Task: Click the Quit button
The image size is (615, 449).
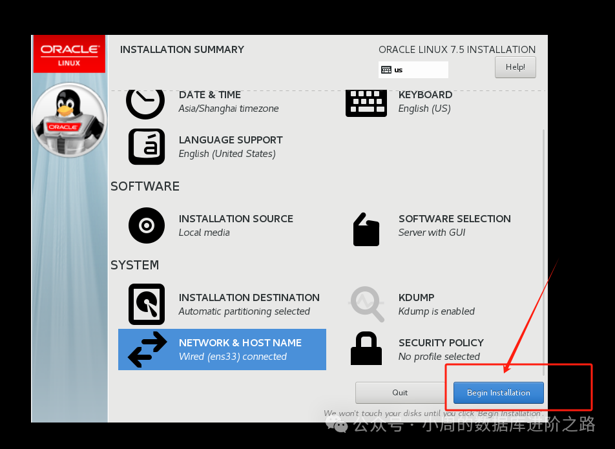Action: click(400, 393)
